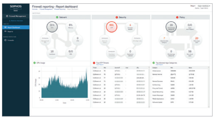Click the Conferencing category row
The height and width of the screenshot is (119, 215).
coord(180,85)
